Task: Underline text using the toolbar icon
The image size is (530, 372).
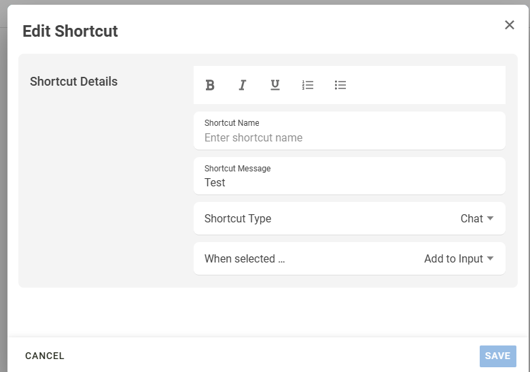Action: [275, 85]
